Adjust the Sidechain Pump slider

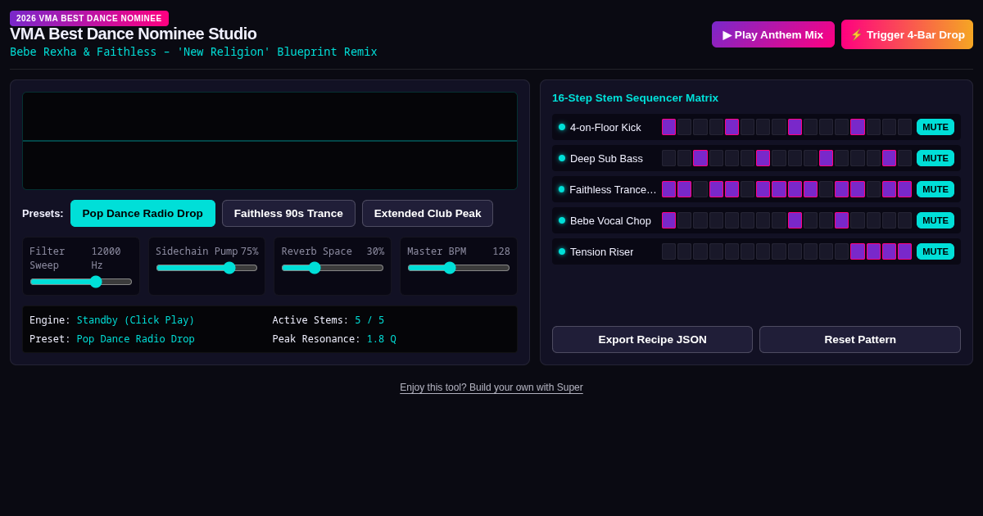tap(206, 268)
